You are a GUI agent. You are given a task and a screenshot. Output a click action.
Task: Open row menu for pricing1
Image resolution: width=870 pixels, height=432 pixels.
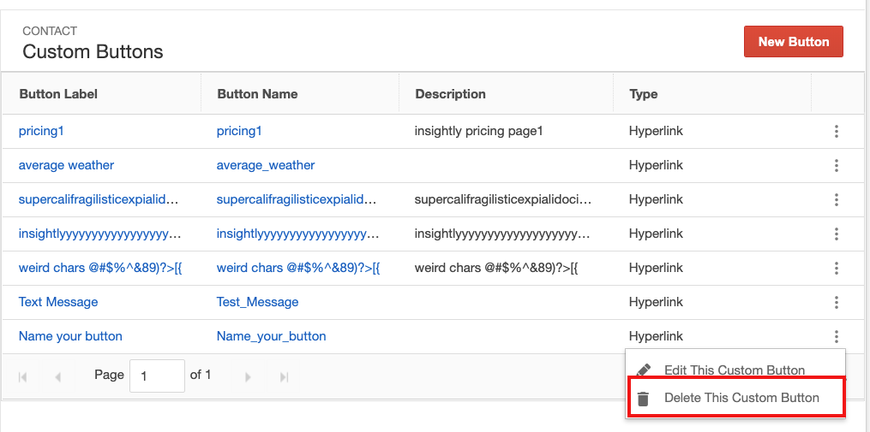[837, 131]
